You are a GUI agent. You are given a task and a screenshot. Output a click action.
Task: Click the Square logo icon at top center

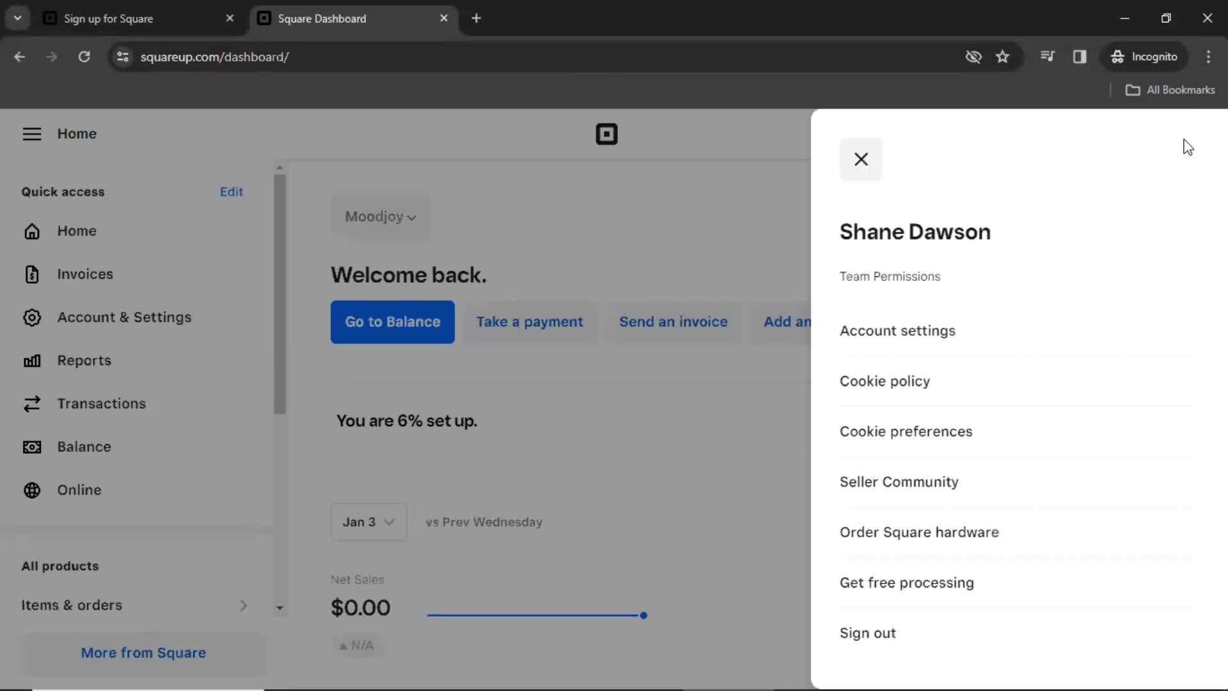[x=606, y=134]
